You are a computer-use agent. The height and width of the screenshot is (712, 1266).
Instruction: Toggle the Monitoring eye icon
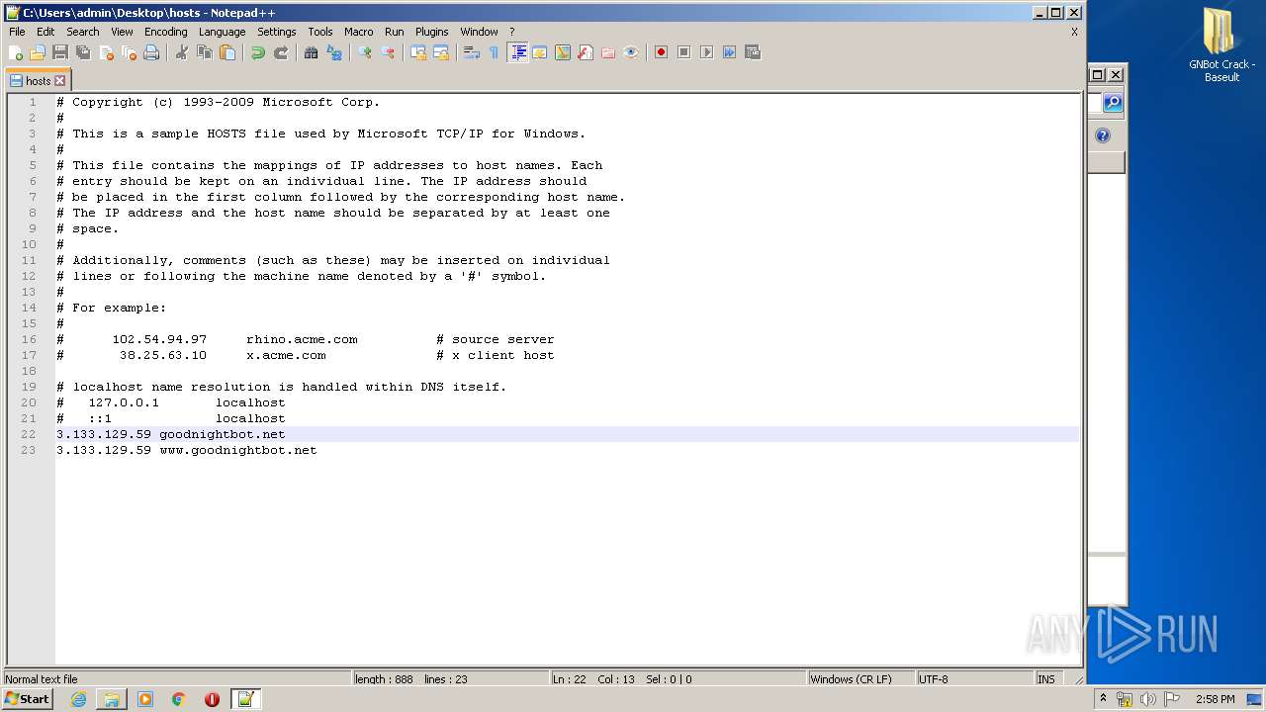[x=631, y=52]
